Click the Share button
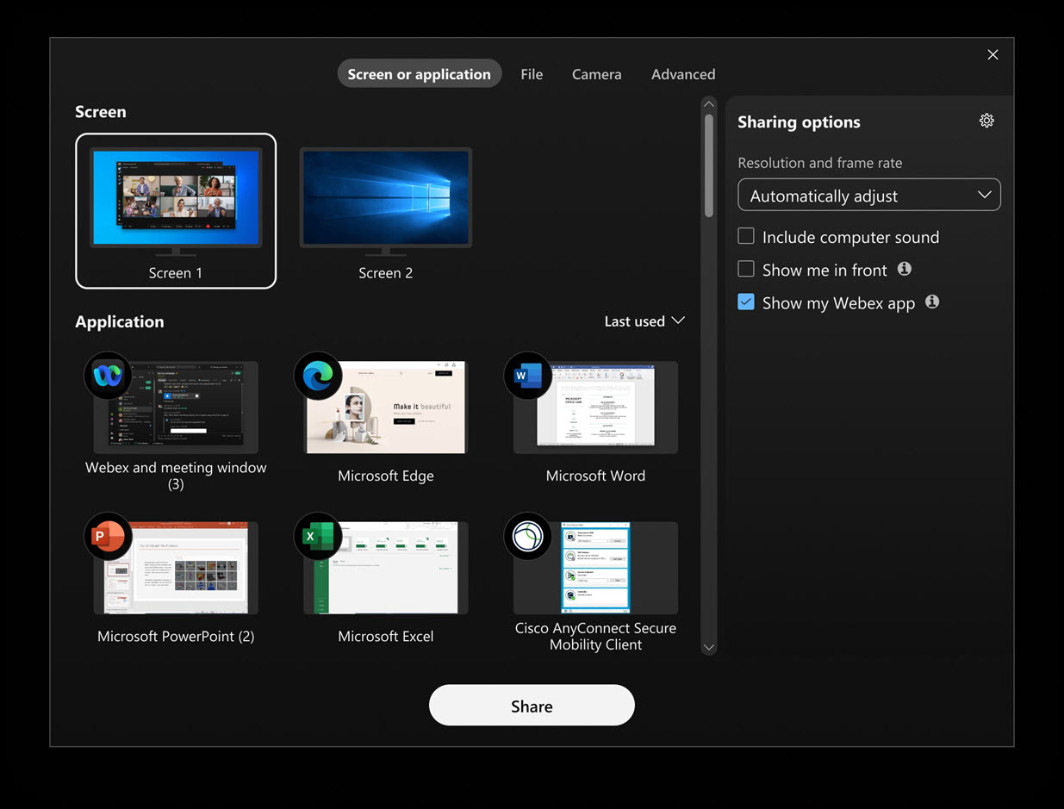The width and height of the screenshot is (1064, 809). click(532, 706)
